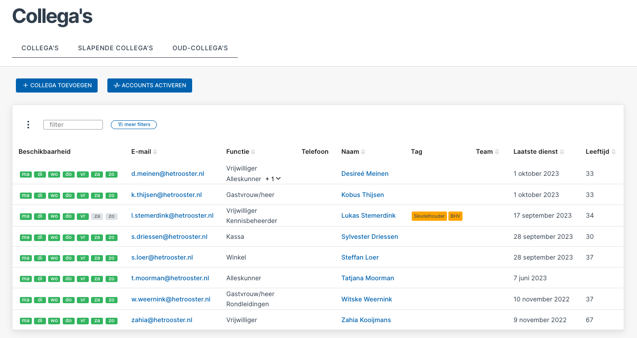Sort by Team column arrows
Screen dimensions: 637x338
pyautogui.click(x=497, y=152)
